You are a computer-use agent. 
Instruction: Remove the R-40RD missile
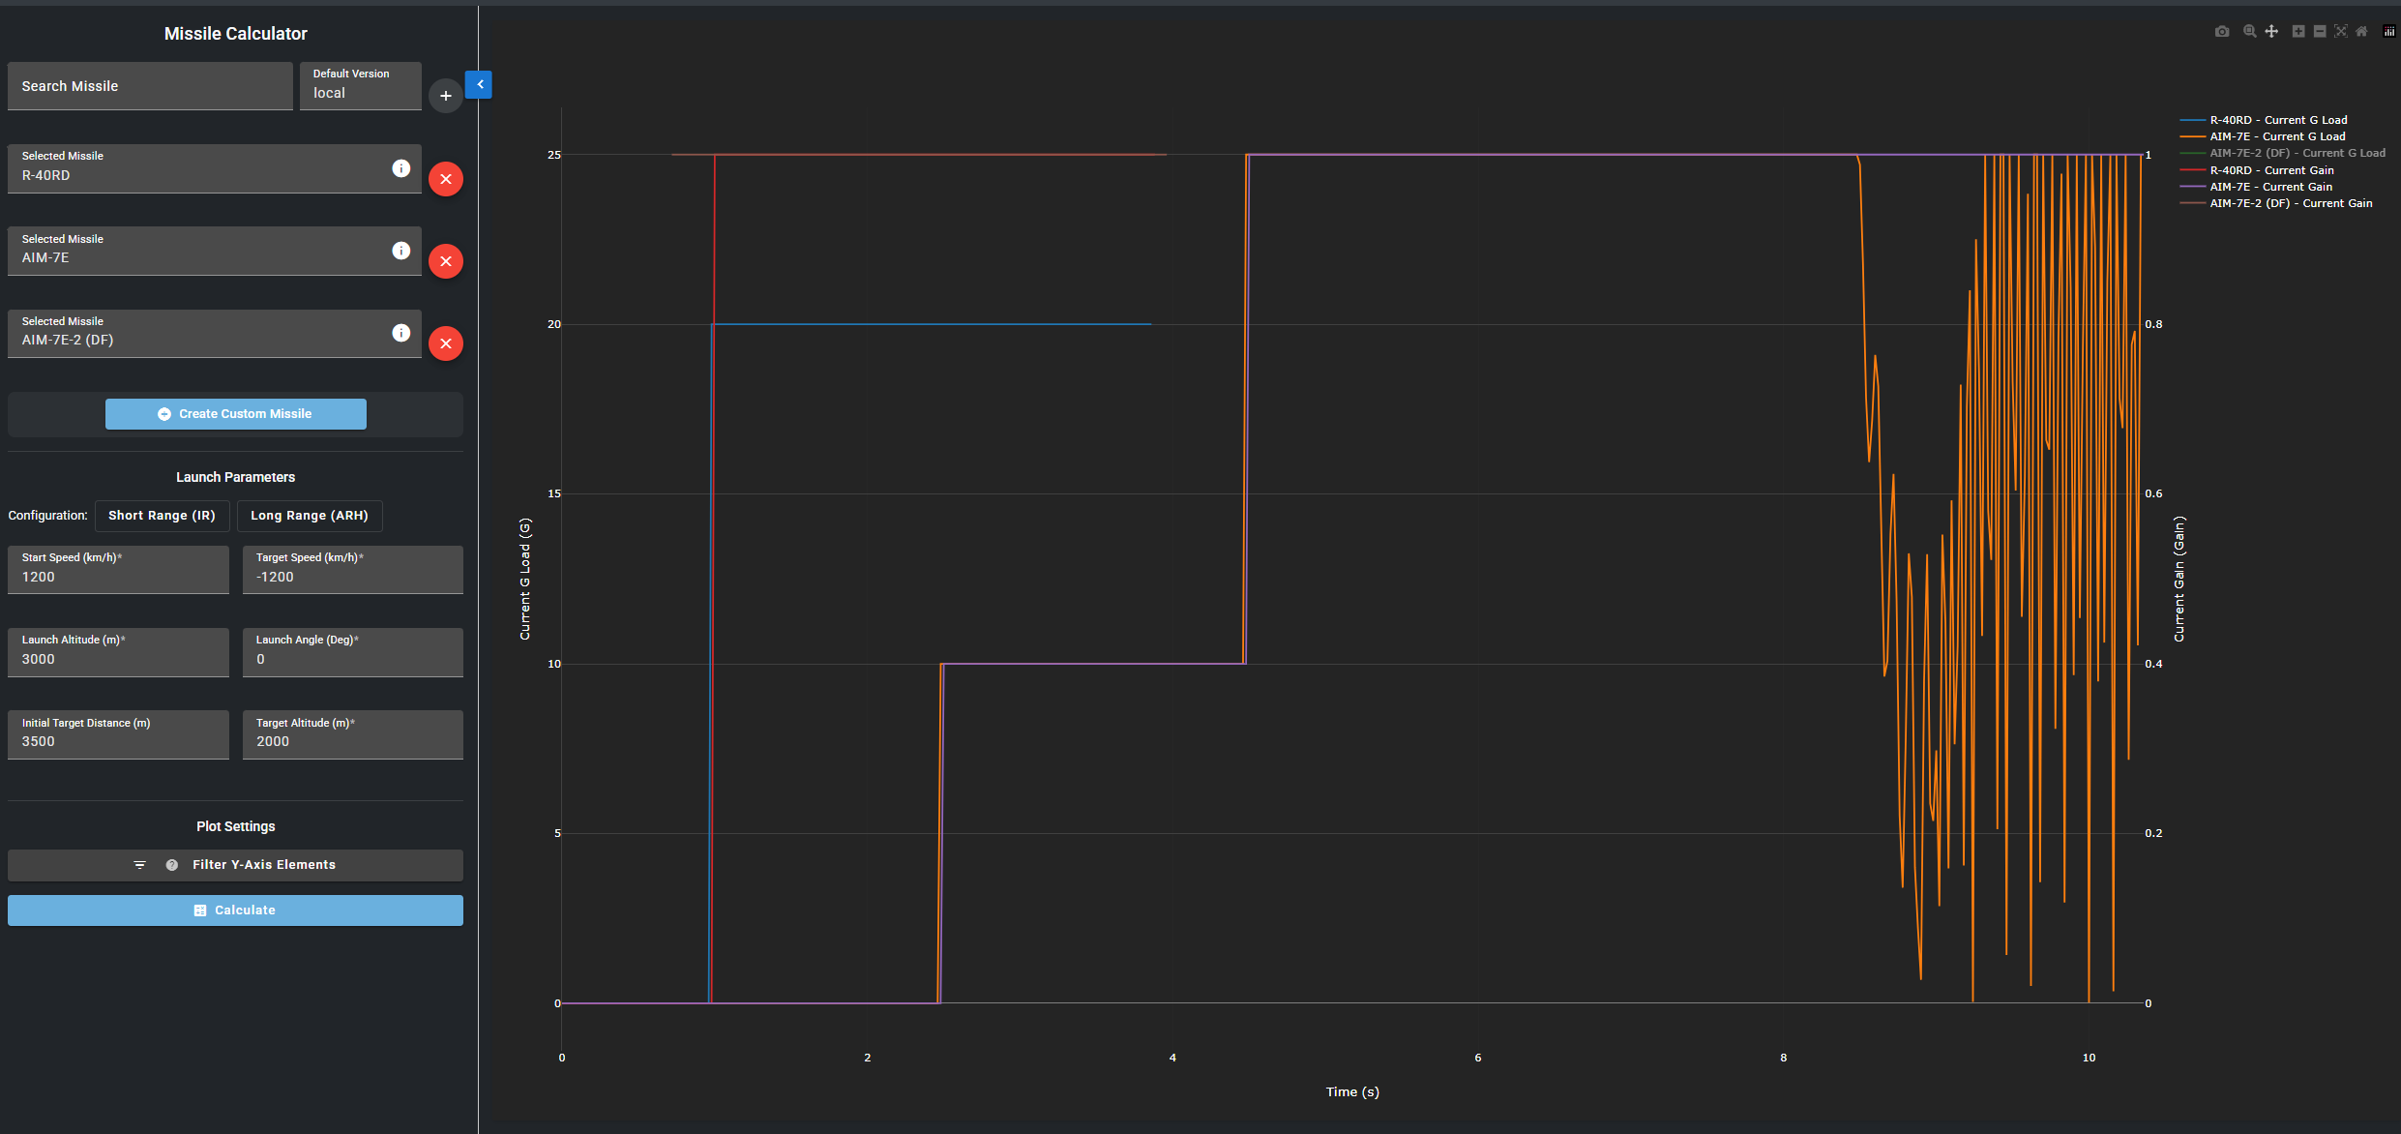[446, 179]
